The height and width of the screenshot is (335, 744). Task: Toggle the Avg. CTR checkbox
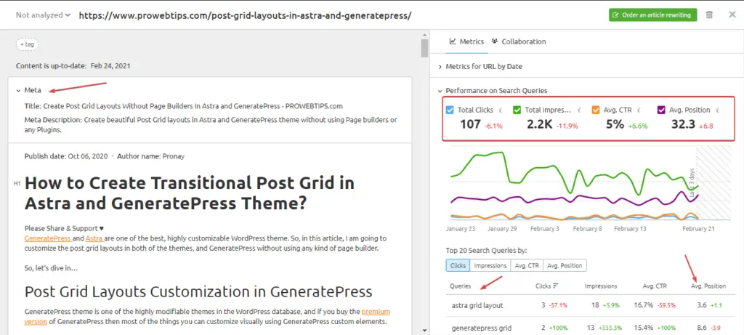[596, 110]
